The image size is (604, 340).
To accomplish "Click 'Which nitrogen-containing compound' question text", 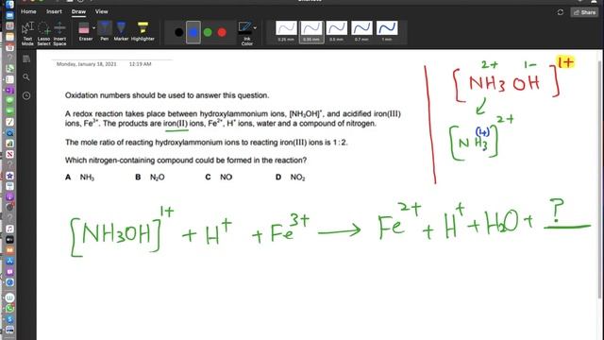I will (186, 160).
